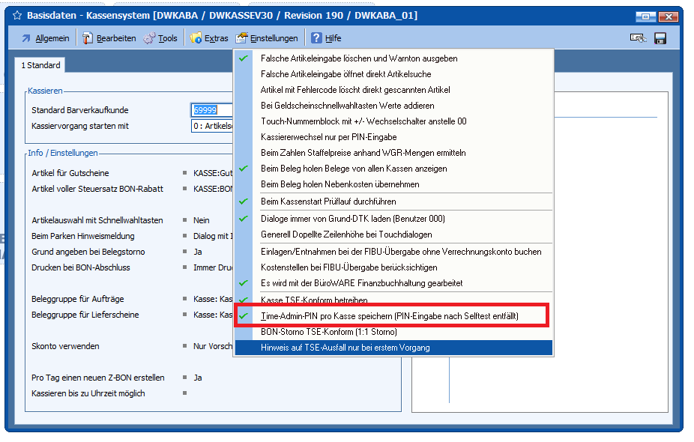Collapse the Einstellungen menu in the toolbar
This screenshot has height=442, width=694.
coord(267,38)
